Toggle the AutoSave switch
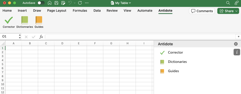The image size is (241, 94). [41, 3]
